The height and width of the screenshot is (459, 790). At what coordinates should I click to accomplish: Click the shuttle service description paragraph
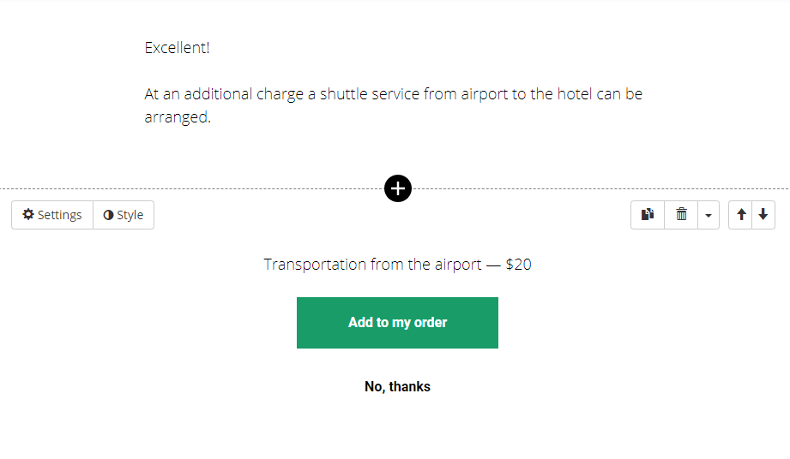point(393,105)
